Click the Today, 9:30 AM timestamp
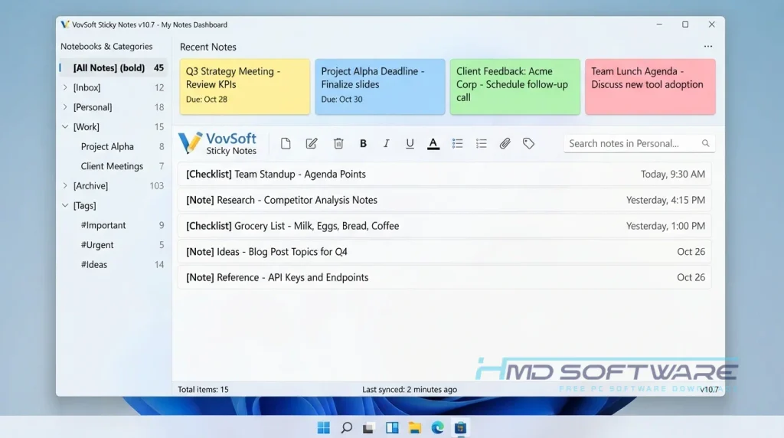This screenshot has height=438, width=784. 672,174
